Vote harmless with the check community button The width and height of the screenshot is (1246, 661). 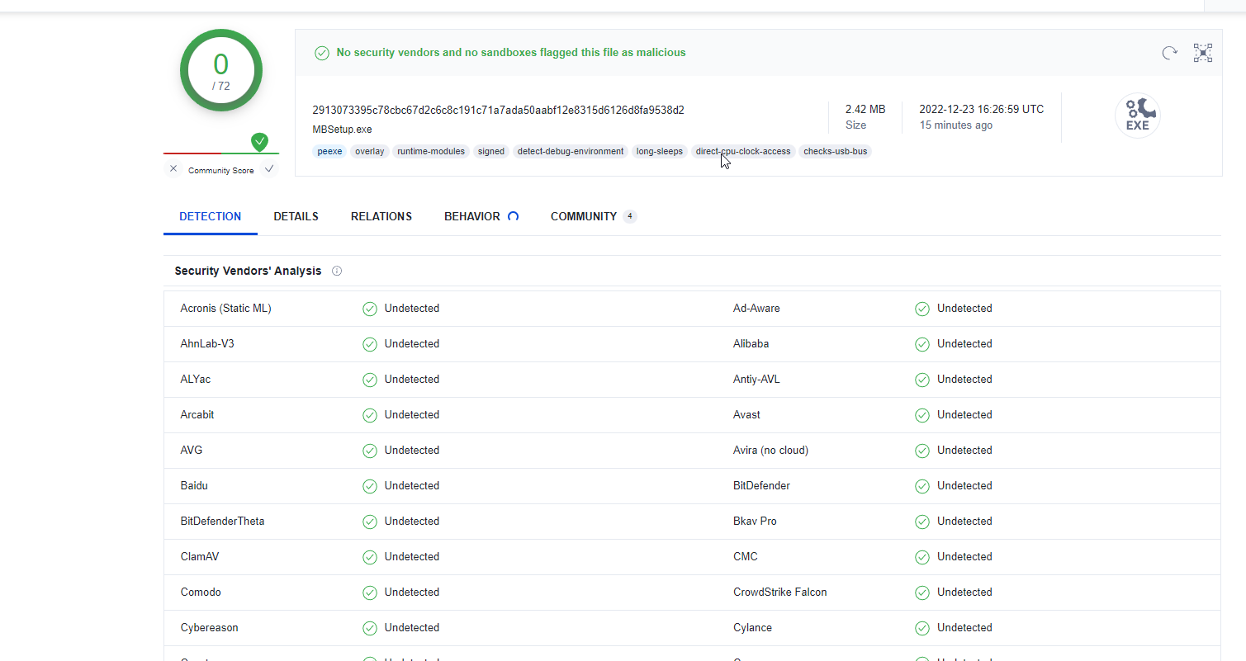pyautogui.click(x=269, y=169)
